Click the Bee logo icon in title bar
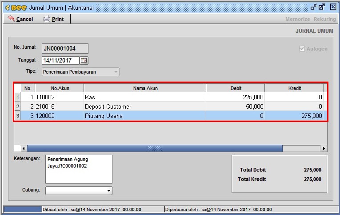 pyautogui.click(x=16, y=8)
